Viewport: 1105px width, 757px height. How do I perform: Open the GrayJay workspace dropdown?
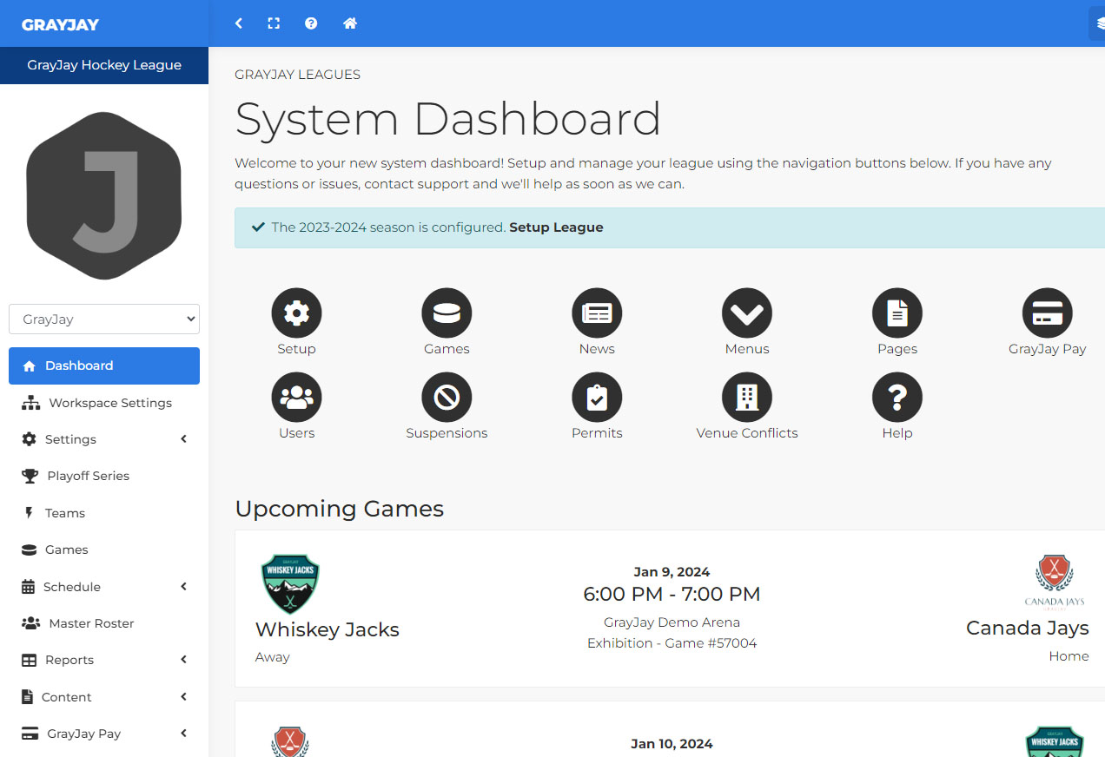[104, 319]
